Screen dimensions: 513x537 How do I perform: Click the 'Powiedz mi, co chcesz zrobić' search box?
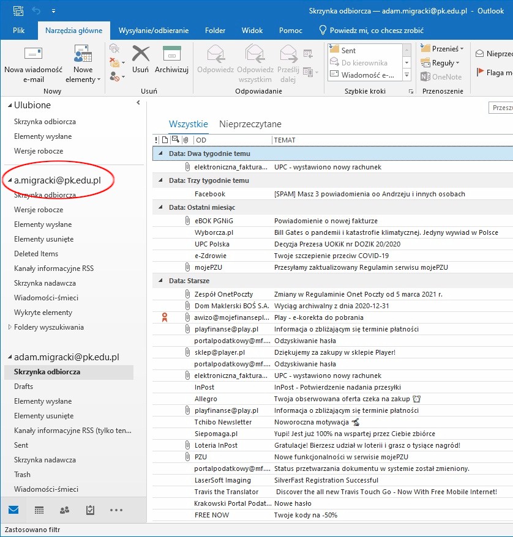(x=376, y=31)
